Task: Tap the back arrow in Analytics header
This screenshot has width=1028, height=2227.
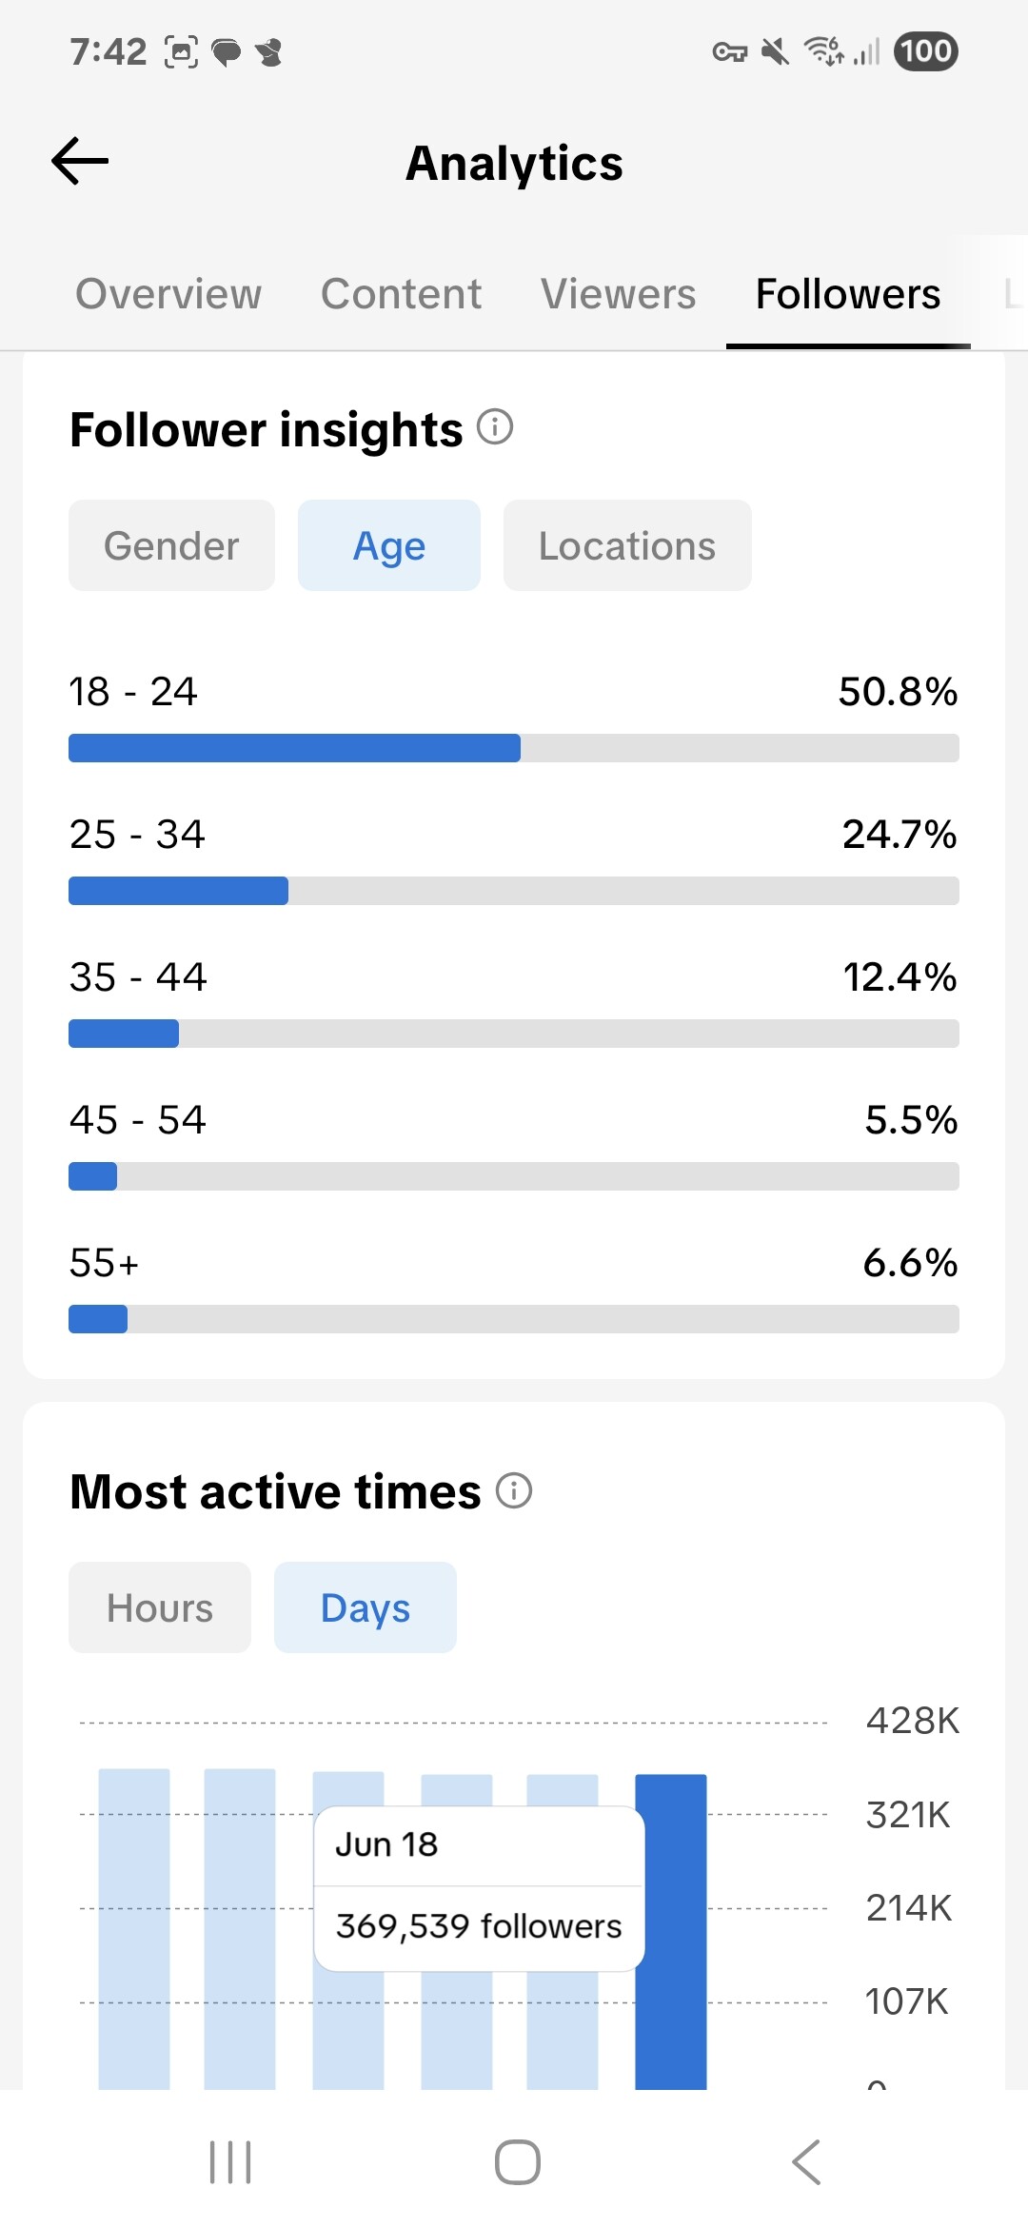Action: click(80, 161)
